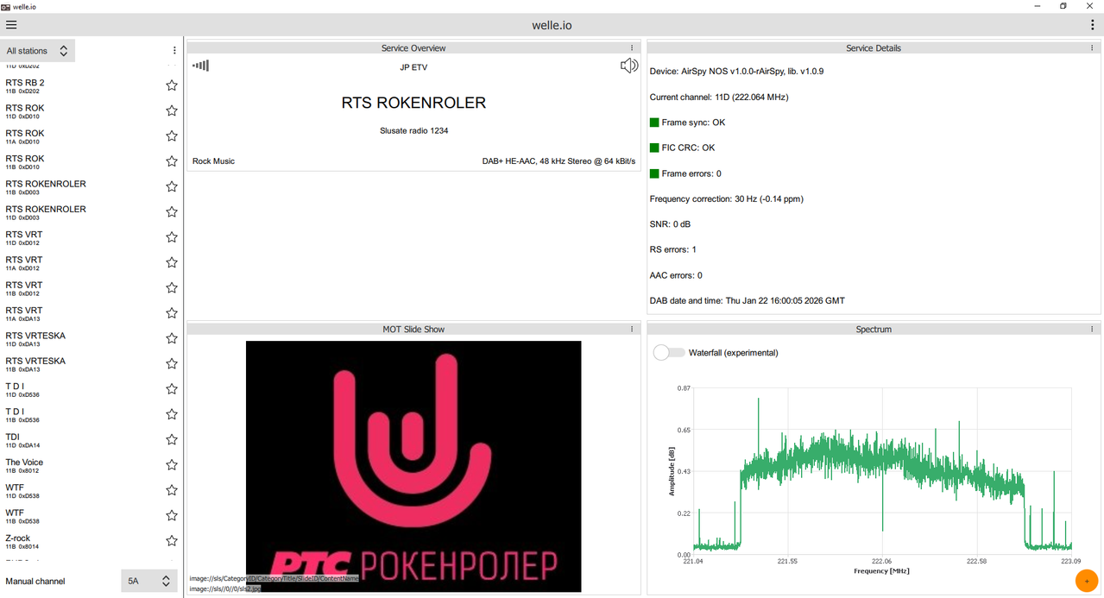Viewport: 1104px width, 598px height.
Task: Star WTF station on 11B
Action: pos(172,515)
